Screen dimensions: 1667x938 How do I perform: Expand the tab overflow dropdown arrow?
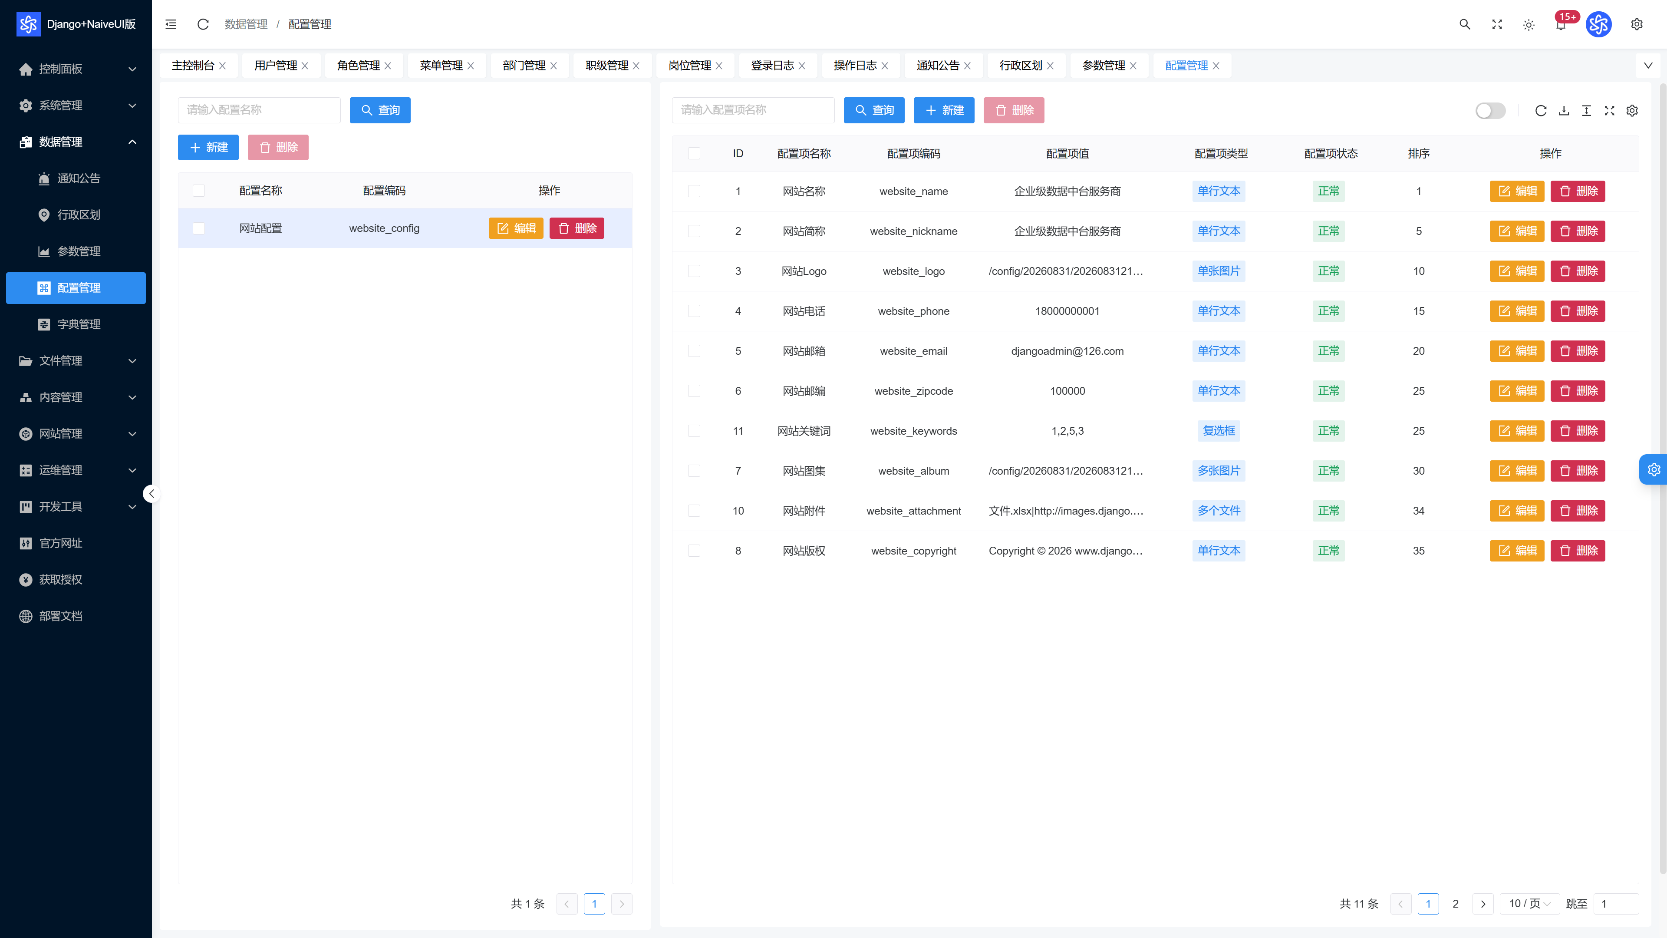[x=1648, y=66]
